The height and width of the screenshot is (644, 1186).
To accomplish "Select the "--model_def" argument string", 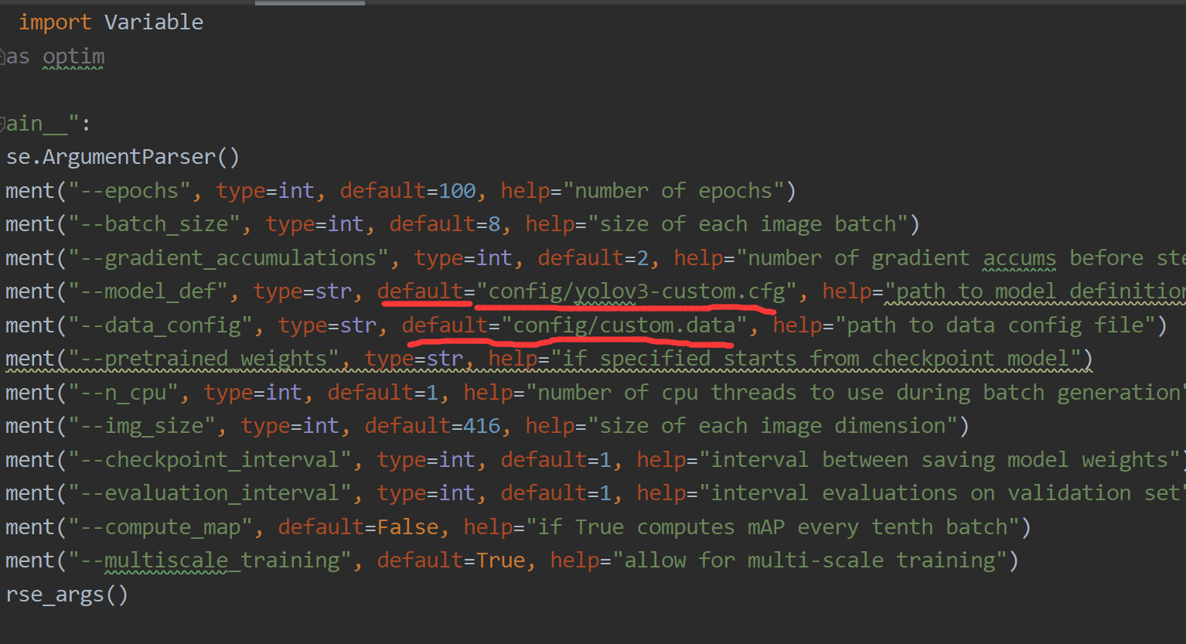I will (148, 291).
